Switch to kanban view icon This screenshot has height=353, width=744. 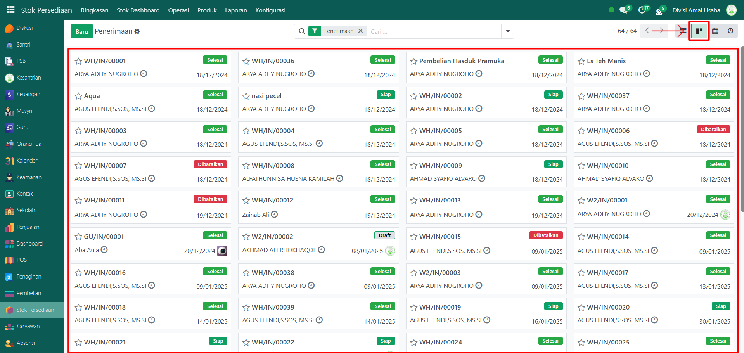click(699, 31)
